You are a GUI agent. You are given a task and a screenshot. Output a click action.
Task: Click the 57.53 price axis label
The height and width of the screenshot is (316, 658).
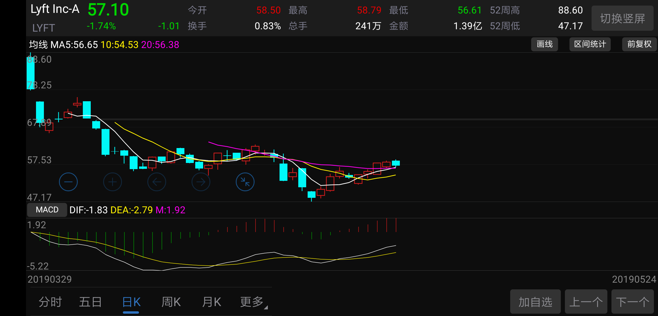click(x=39, y=160)
